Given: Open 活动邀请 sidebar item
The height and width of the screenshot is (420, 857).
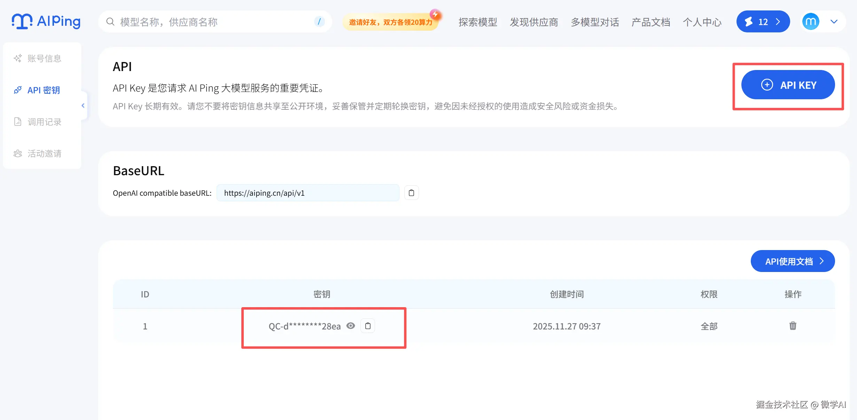Looking at the screenshot, I should point(44,154).
